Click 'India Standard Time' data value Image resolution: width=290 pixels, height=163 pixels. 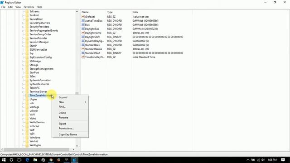coord(144,57)
